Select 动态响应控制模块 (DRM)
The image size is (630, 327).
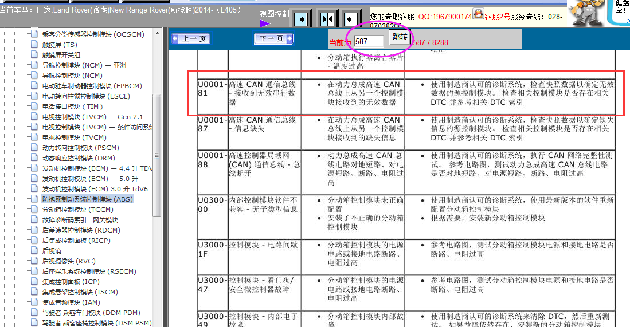[x=79, y=158]
